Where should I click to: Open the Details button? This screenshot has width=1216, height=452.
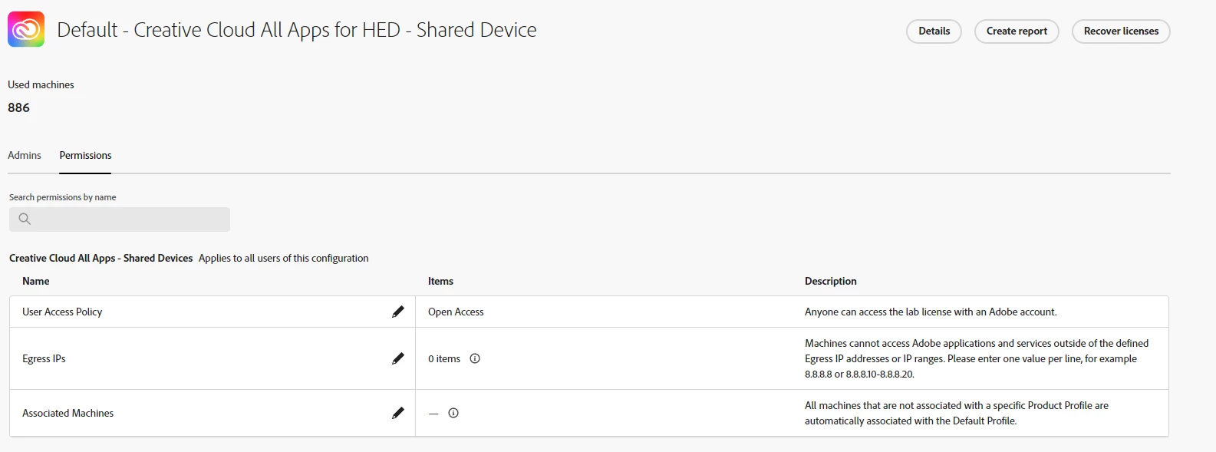click(x=934, y=31)
